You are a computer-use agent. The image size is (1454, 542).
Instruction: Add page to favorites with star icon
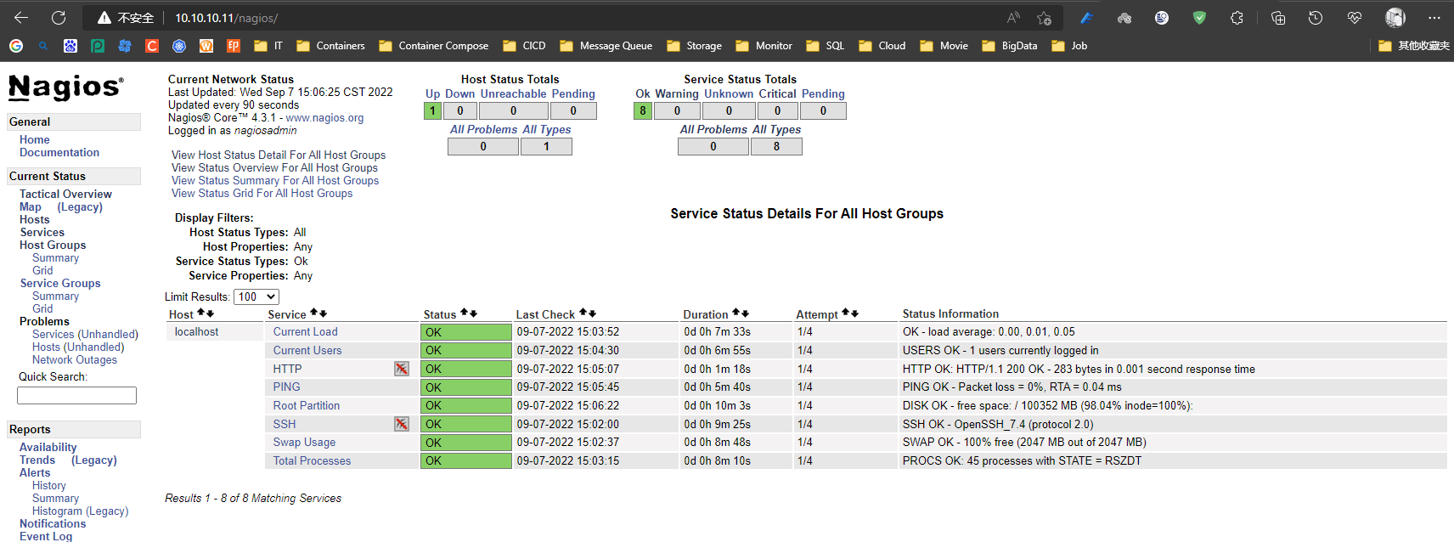tap(1044, 18)
